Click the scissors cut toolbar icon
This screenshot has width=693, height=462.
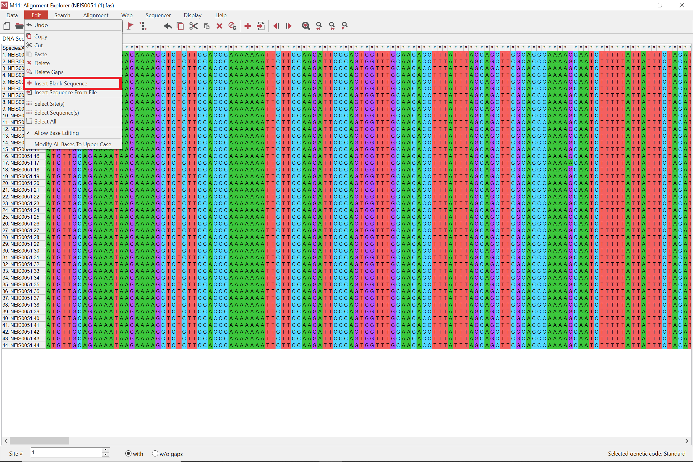point(194,26)
